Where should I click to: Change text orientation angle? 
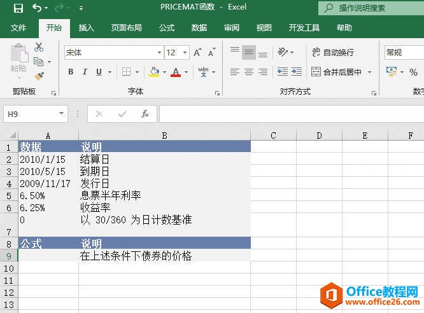click(x=283, y=52)
